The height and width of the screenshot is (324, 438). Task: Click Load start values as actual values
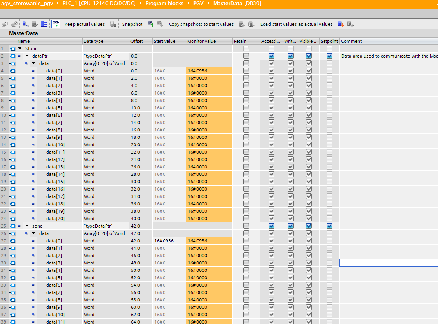click(296, 24)
